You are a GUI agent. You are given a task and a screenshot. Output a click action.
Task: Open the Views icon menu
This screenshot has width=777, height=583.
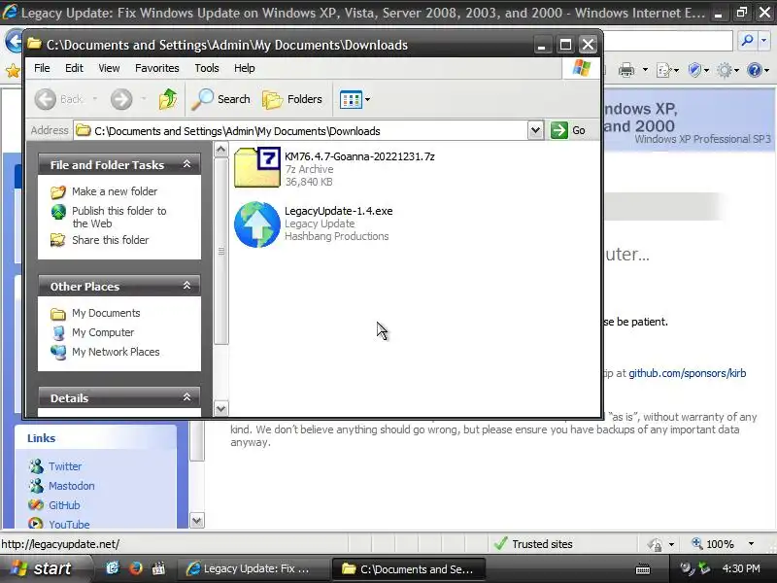point(355,99)
